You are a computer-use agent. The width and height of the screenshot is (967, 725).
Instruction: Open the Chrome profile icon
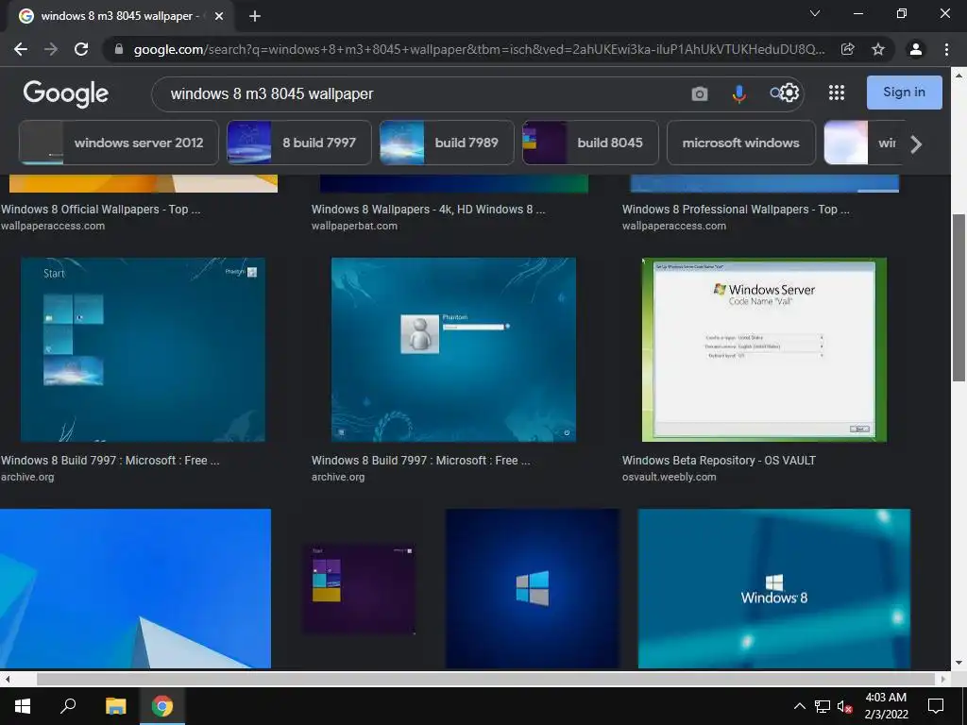[916, 49]
